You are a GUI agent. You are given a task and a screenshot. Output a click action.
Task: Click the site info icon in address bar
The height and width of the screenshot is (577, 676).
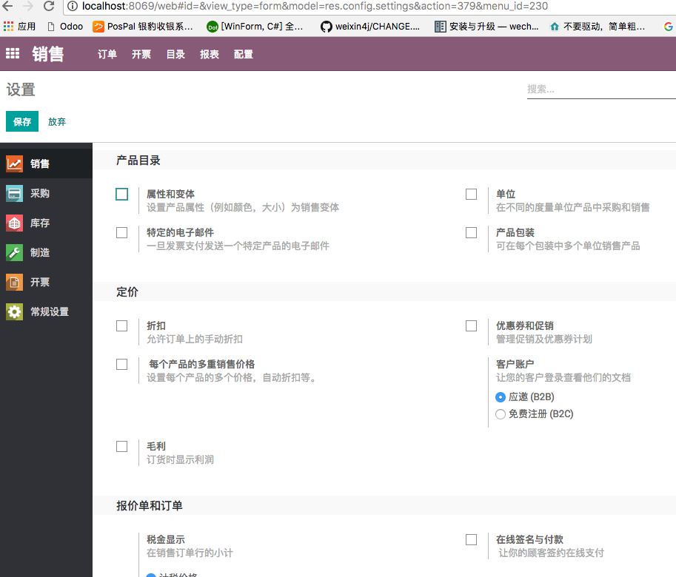point(73,6)
